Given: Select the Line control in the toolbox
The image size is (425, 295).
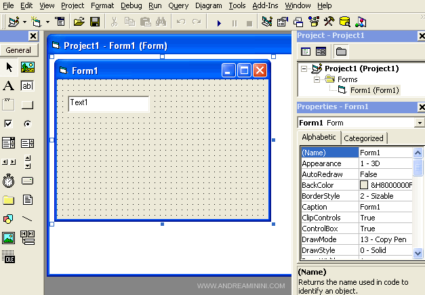Looking at the screenshot, I should (27, 218).
